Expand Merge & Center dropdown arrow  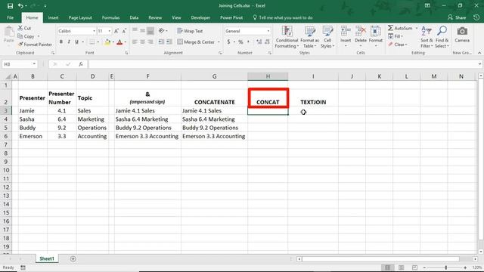click(x=219, y=42)
